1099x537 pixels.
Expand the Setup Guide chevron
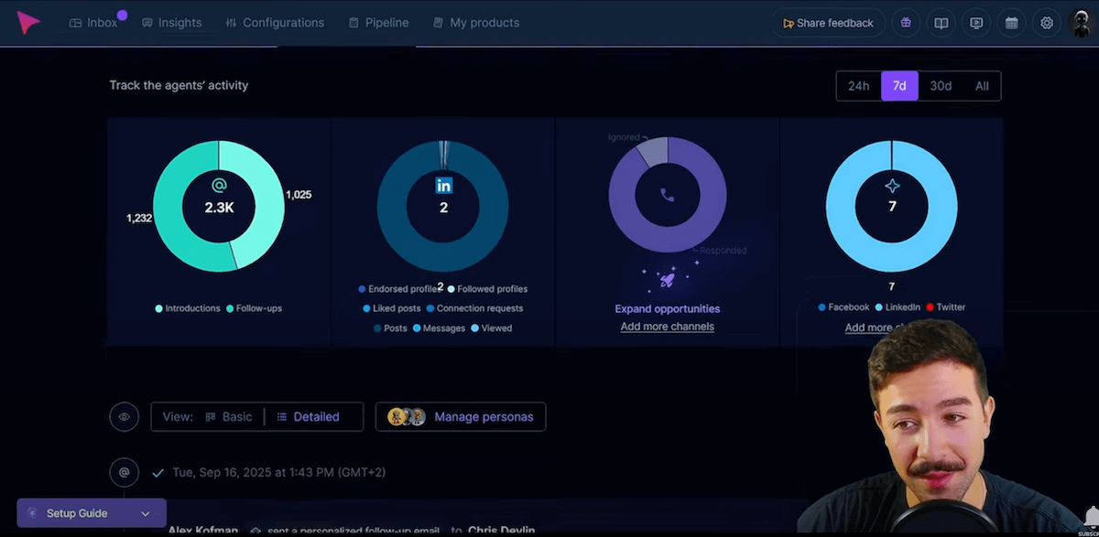click(146, 514)
